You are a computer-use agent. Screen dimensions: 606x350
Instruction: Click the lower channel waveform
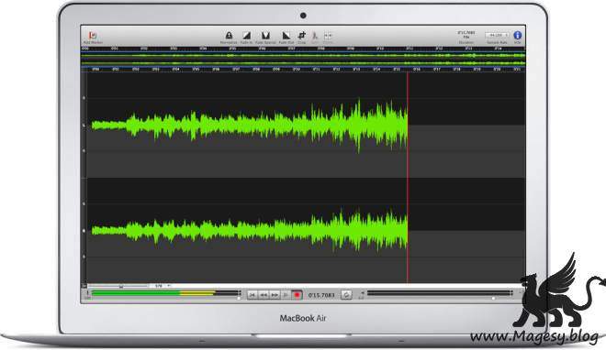pos(249,231)
